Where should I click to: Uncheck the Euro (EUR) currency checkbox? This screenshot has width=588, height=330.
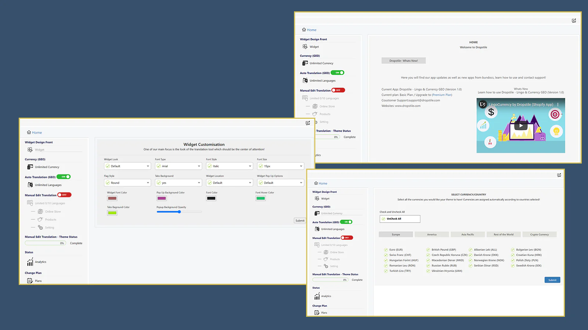[x=386, y=250]
